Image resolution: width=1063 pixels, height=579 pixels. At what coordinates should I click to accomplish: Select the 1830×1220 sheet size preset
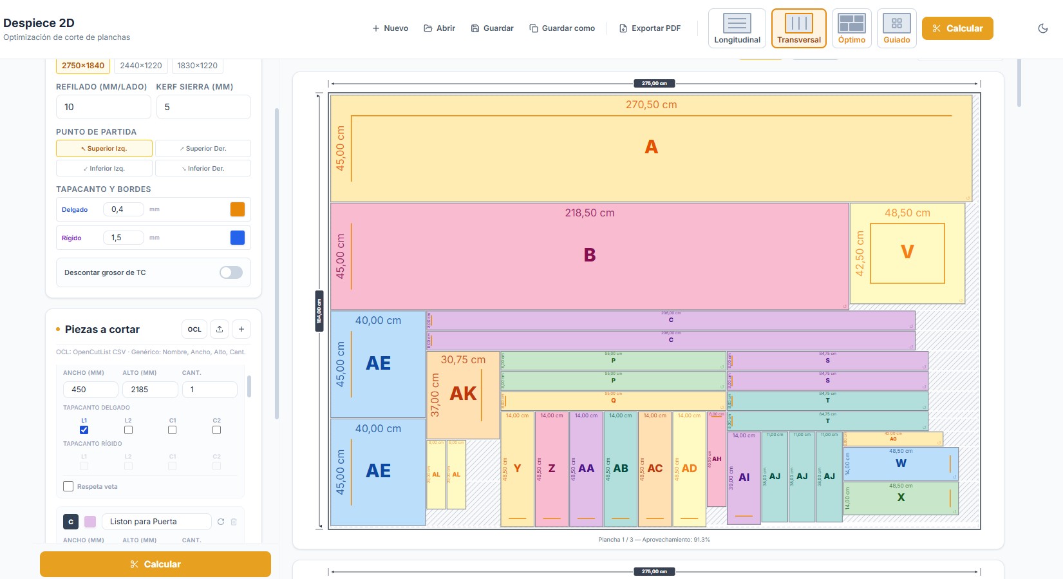[x=198, y=66]
